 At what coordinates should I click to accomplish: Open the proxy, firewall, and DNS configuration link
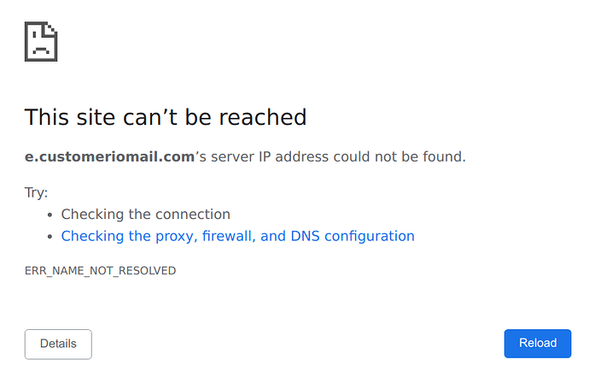tap(237, 236)
